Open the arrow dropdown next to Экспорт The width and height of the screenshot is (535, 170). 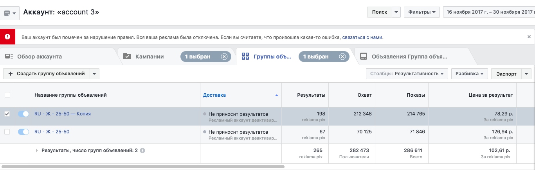pos(526,74)
